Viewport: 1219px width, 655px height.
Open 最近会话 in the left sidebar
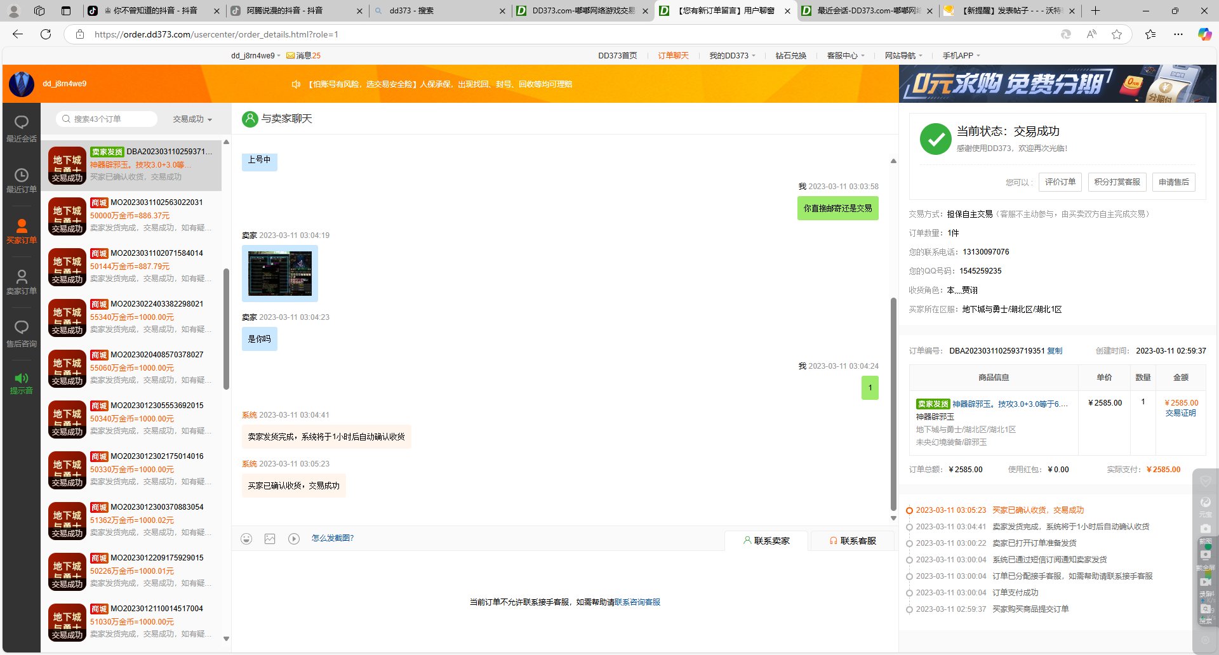pyautogui.click(x=22, y=129)
